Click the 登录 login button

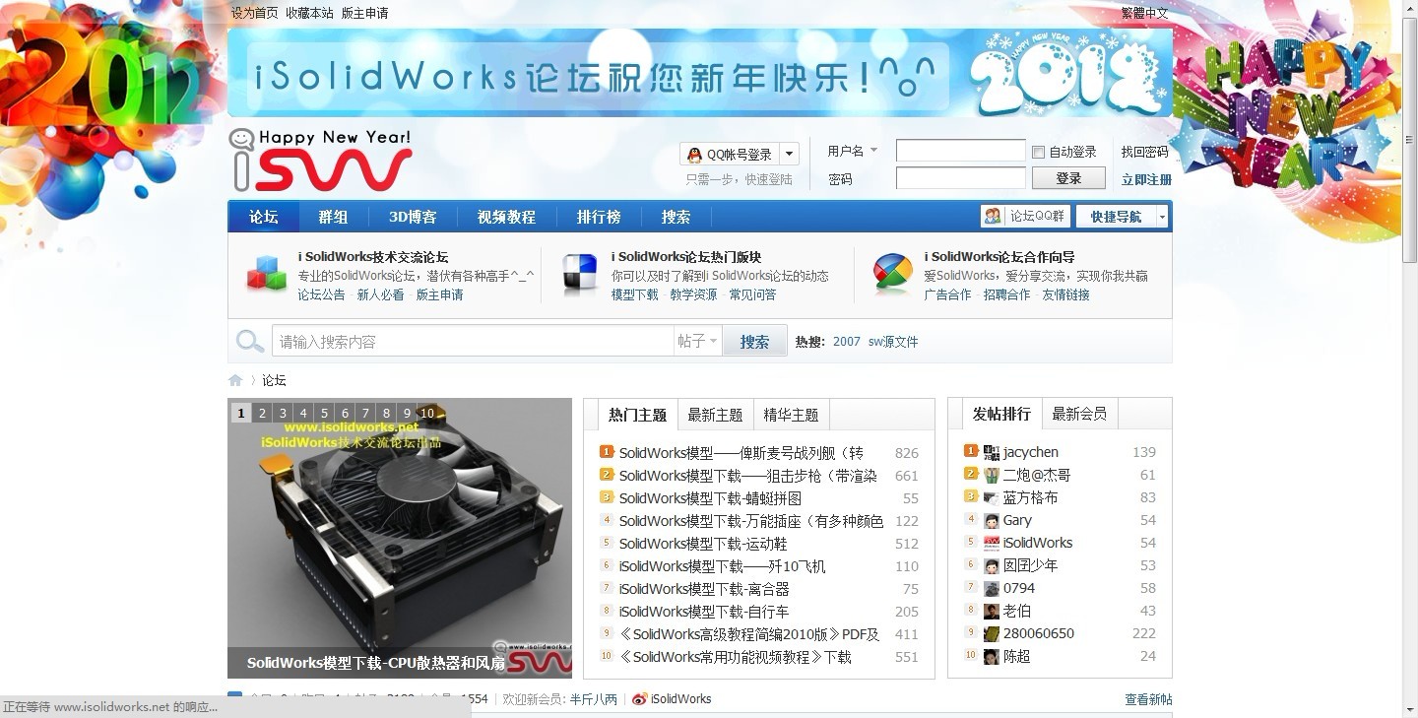pyautogui.click(x=1068, y=178)
